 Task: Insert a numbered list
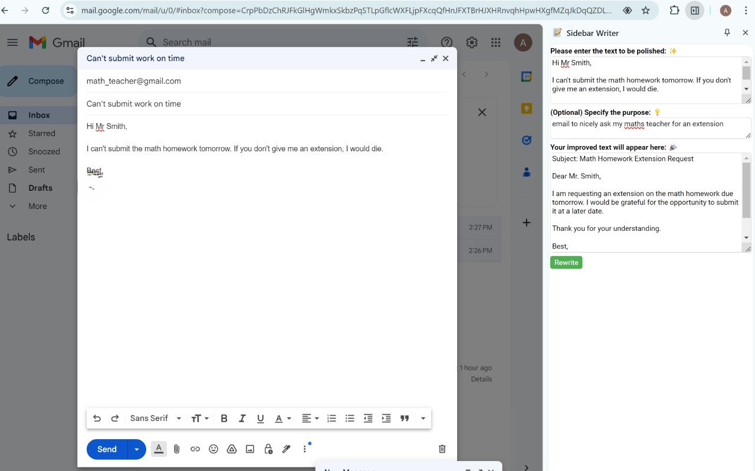[x=331, y=419]
